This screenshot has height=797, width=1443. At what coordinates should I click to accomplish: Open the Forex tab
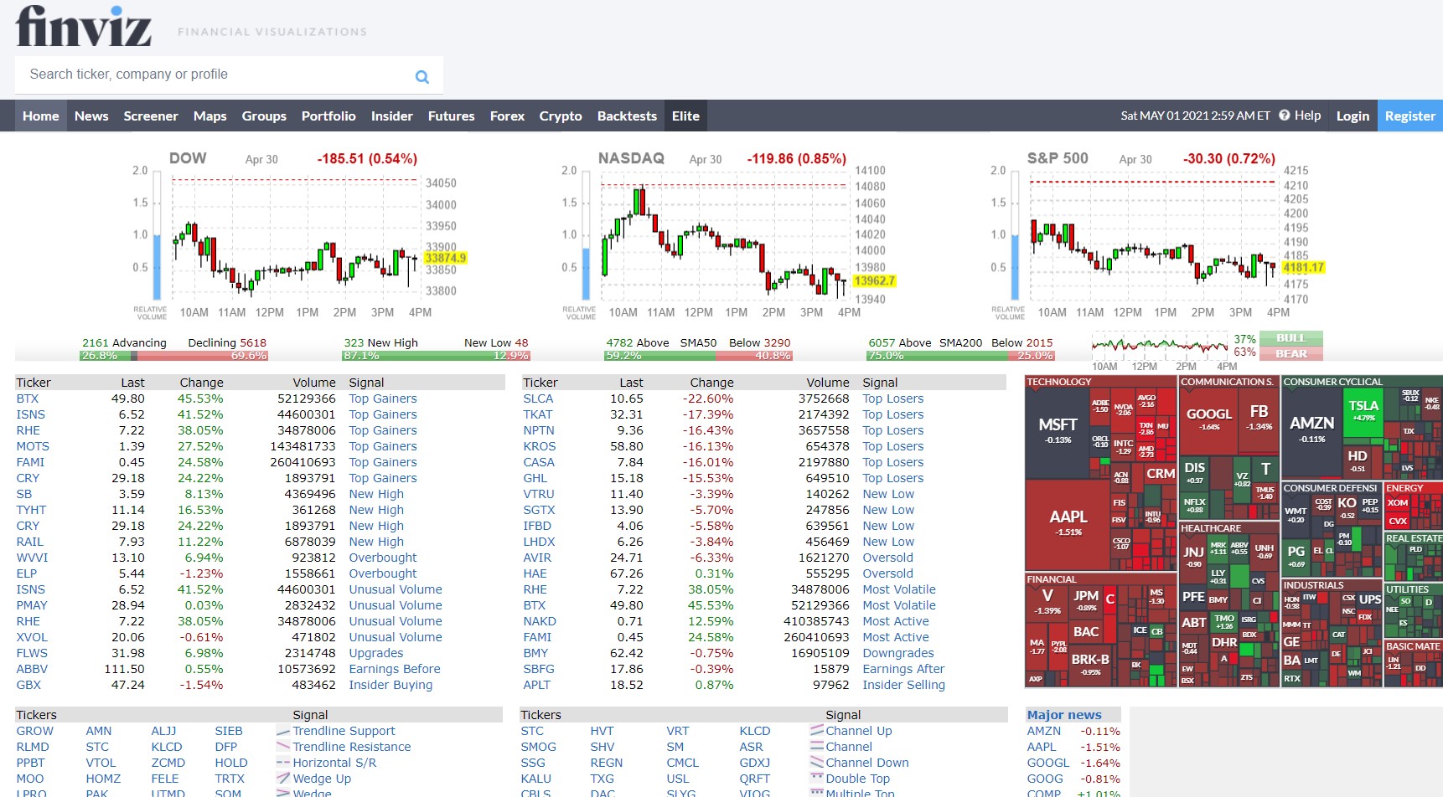click(507, 116)
